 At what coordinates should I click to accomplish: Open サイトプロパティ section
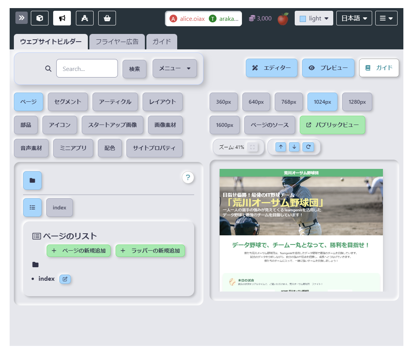tap(154, 148)
